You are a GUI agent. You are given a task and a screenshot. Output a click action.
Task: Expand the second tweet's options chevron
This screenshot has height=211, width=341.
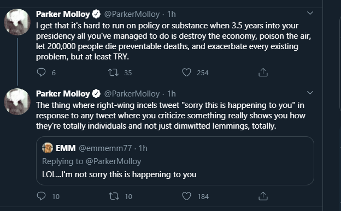click(310, 93)
